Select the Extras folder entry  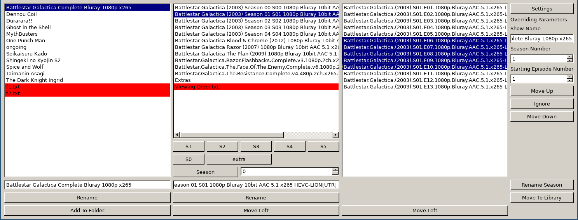[x=256, y=80]
